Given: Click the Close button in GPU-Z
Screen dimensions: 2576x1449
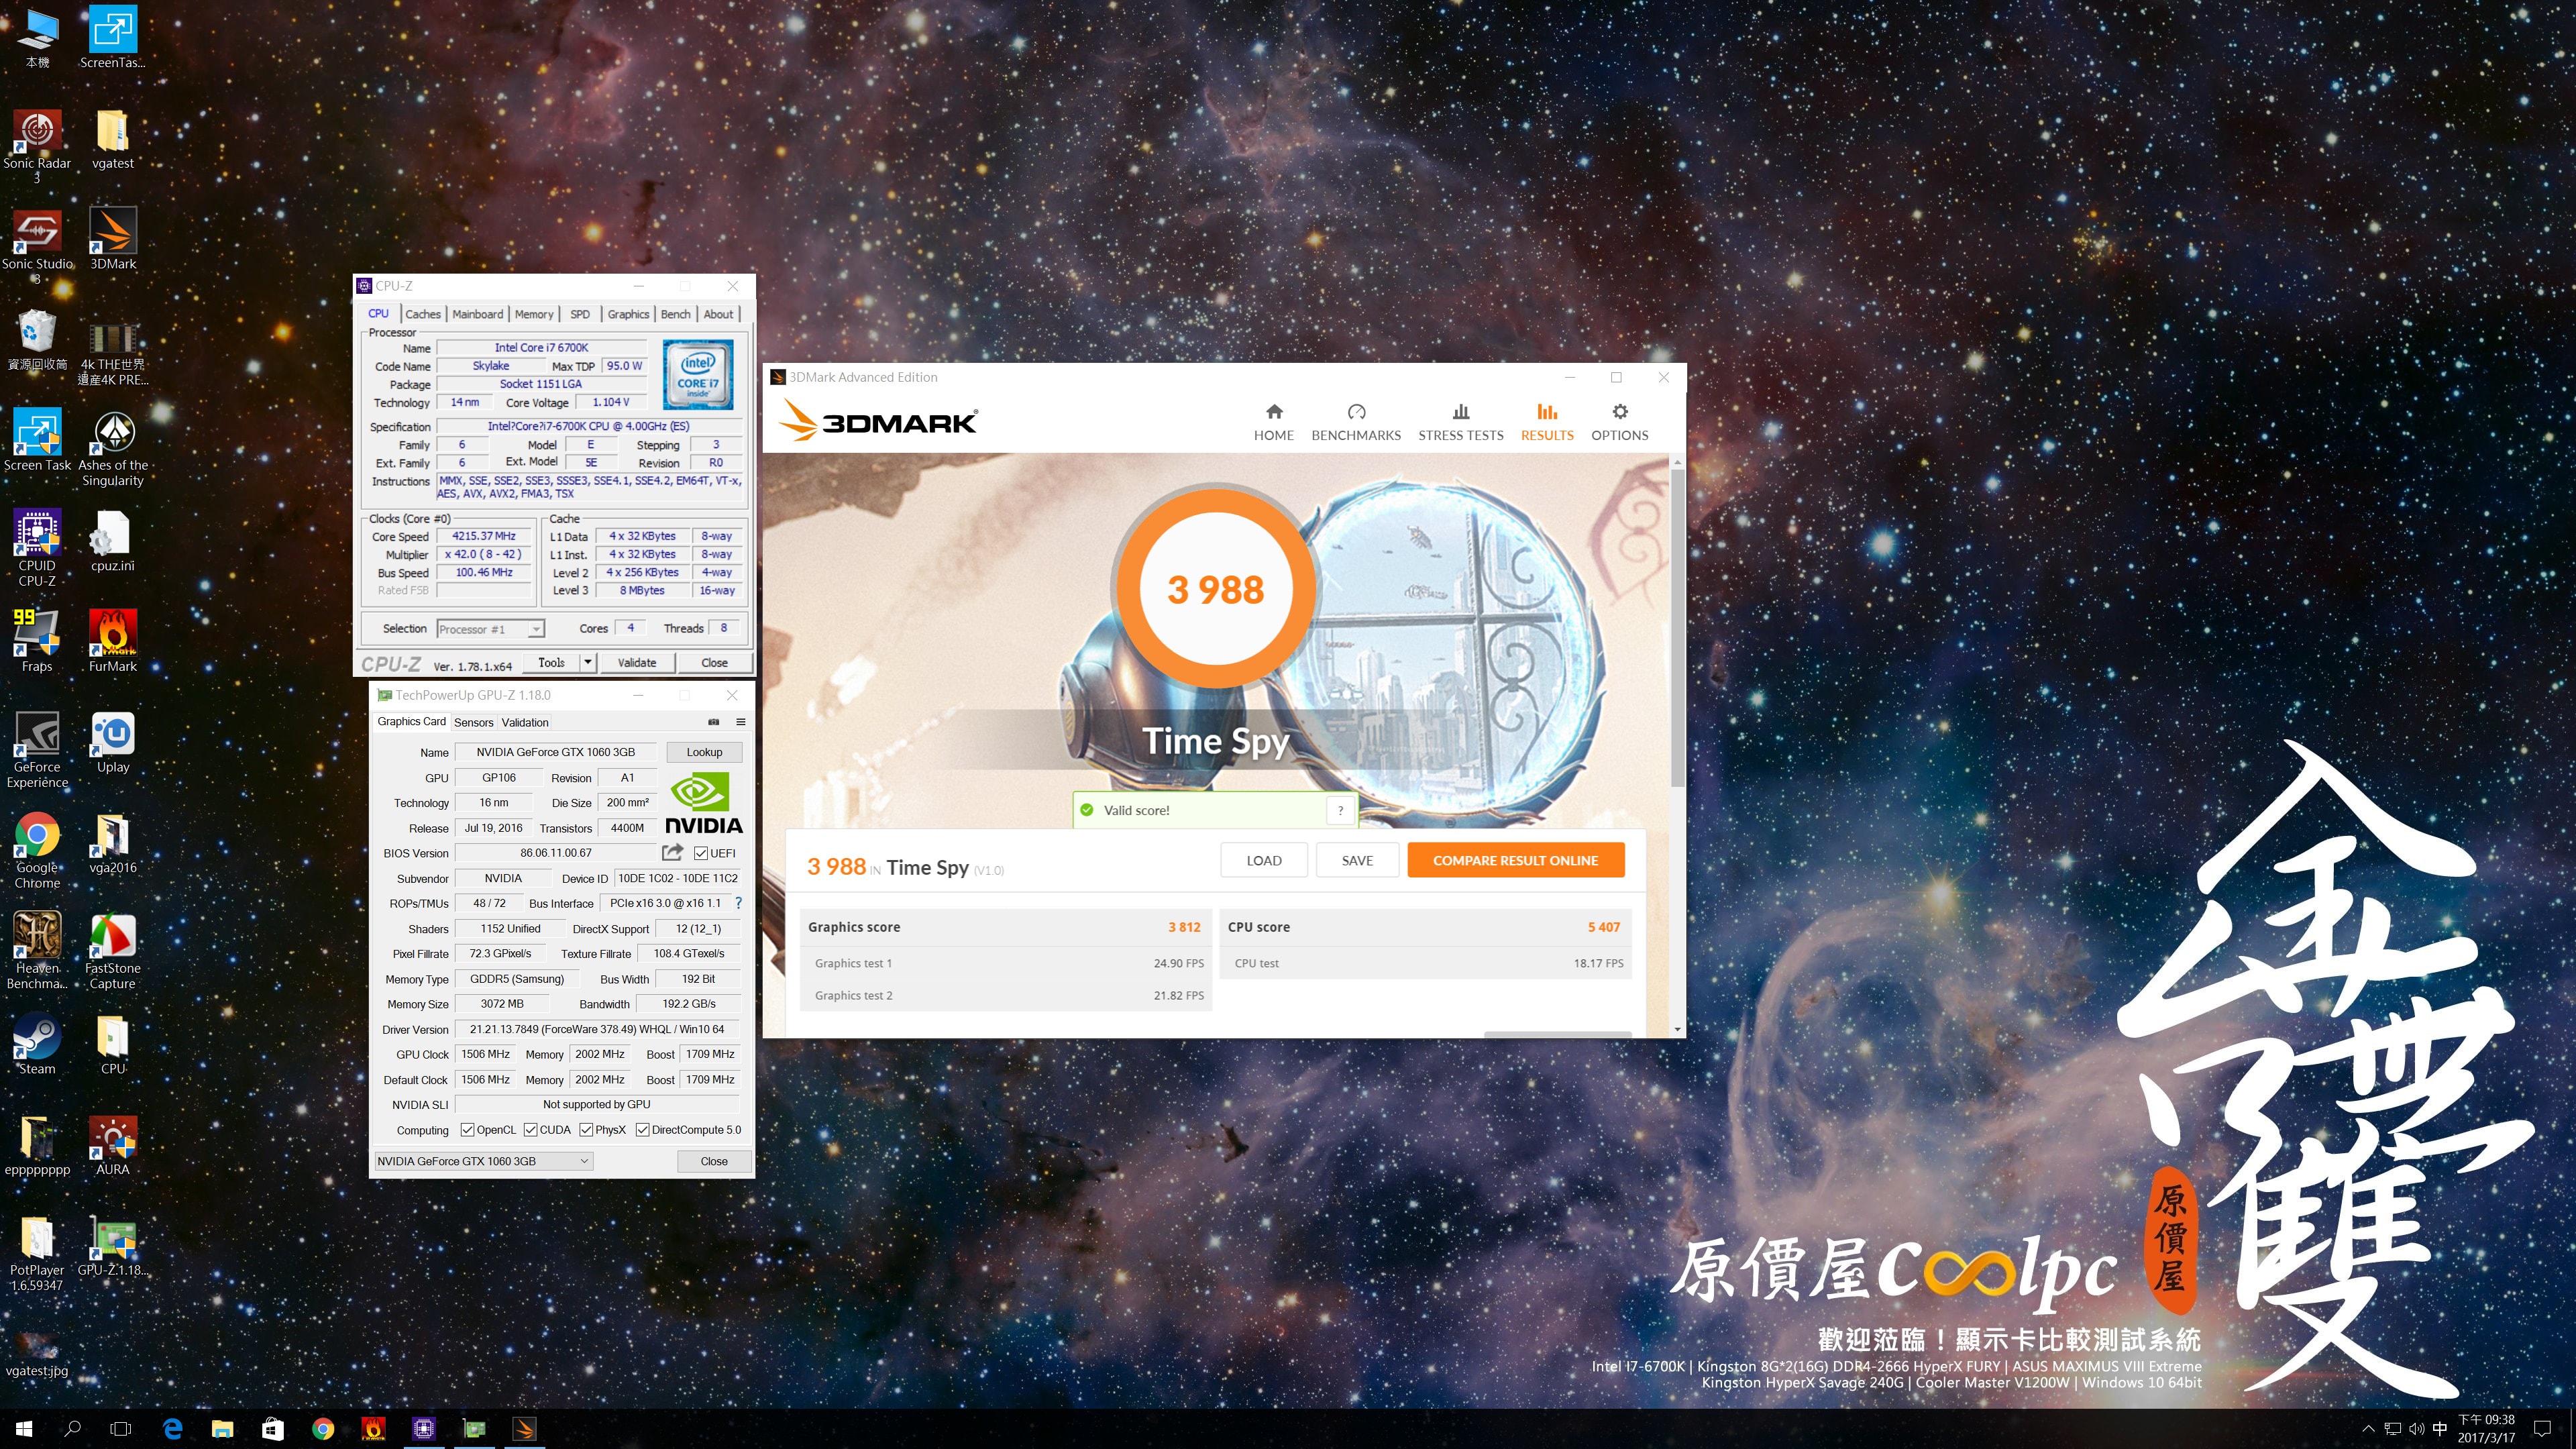Looking at the screenshot, I should click(714, 1161).
